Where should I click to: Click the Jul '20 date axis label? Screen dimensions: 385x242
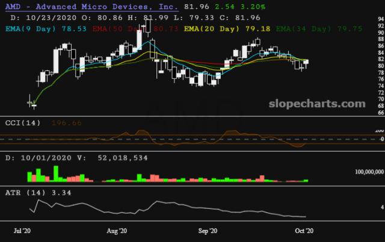(23, 231)
